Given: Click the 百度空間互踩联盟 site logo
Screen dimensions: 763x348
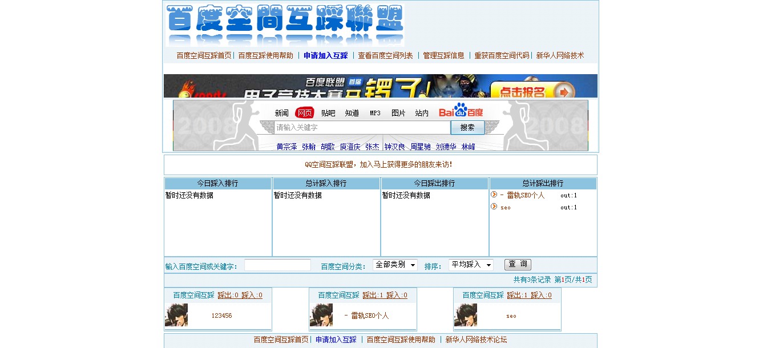Looking at the screenshot, I should pos(285,24).
